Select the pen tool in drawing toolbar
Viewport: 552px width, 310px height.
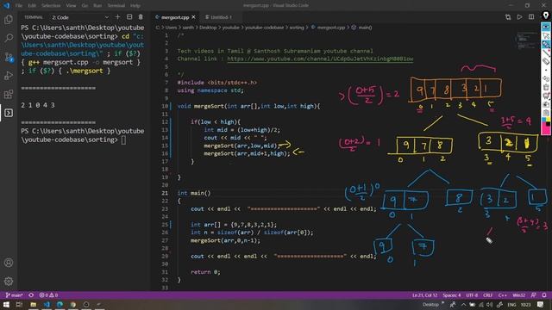(546, 53)
